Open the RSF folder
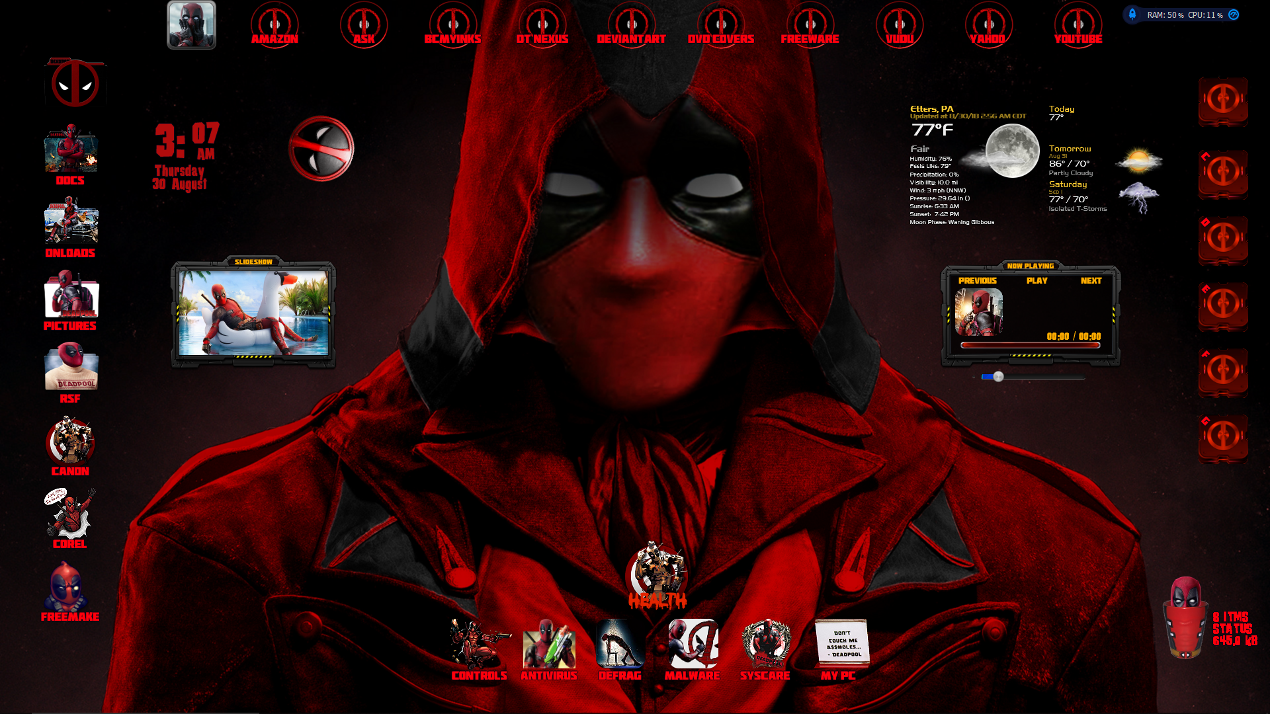 tap(71, 373)
